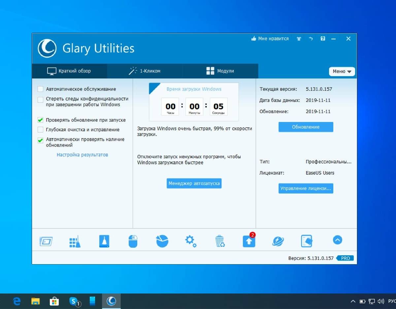Switch to the Модули tab
Image resolution: width=396 pixels, height=309 pixels.
coord(220,71)
